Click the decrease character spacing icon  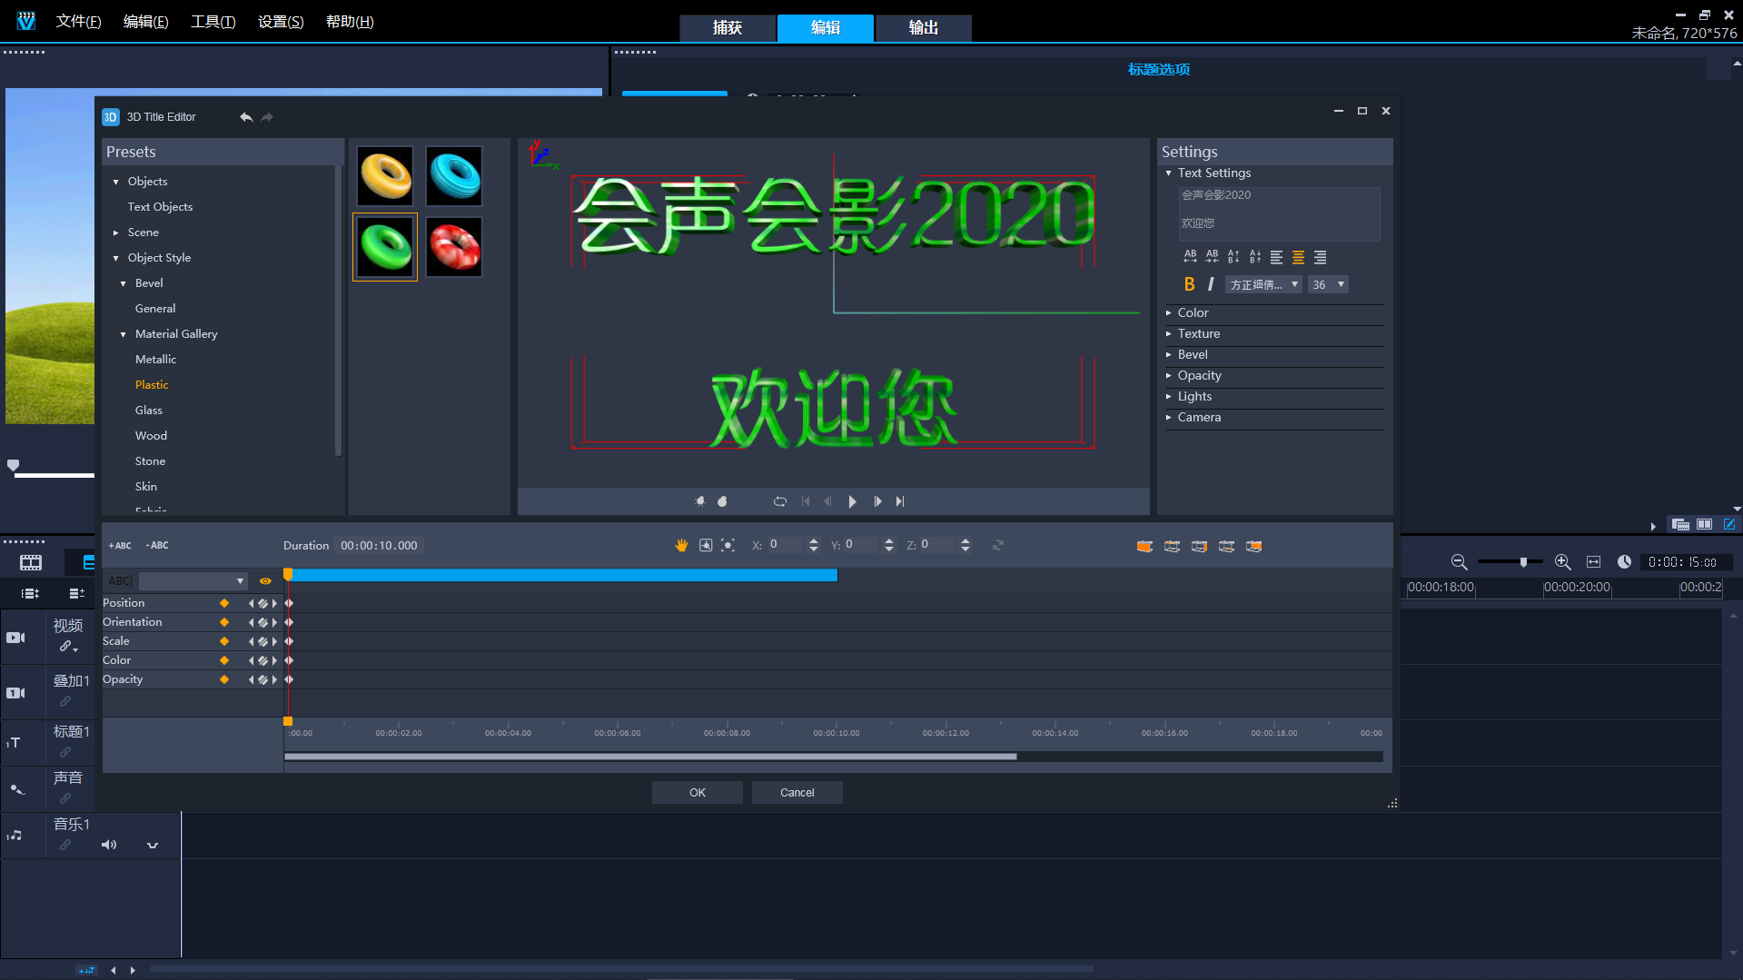(1212, 257)
